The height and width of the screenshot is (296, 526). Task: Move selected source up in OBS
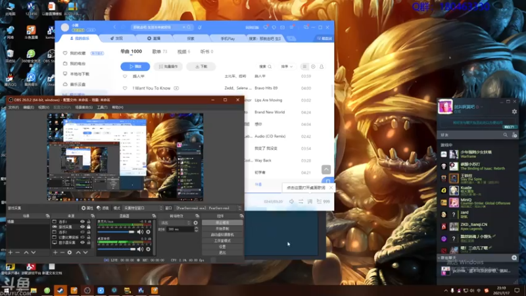pos(78,253)
